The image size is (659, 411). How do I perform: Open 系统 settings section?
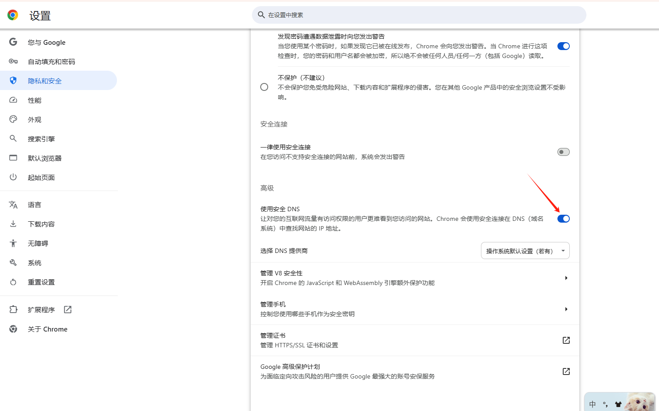pos(58,263)
